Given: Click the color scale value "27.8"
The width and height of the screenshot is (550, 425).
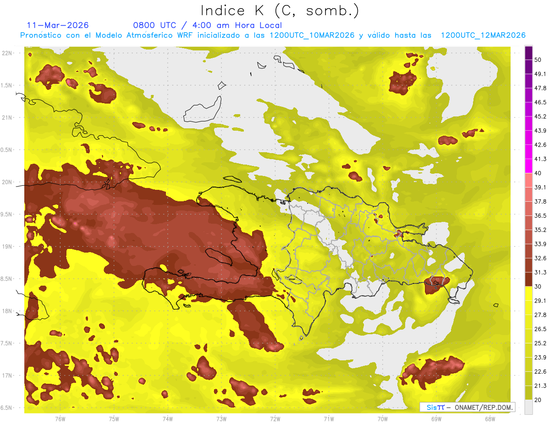Looking at the screenshot, I should tap(540, 315).
